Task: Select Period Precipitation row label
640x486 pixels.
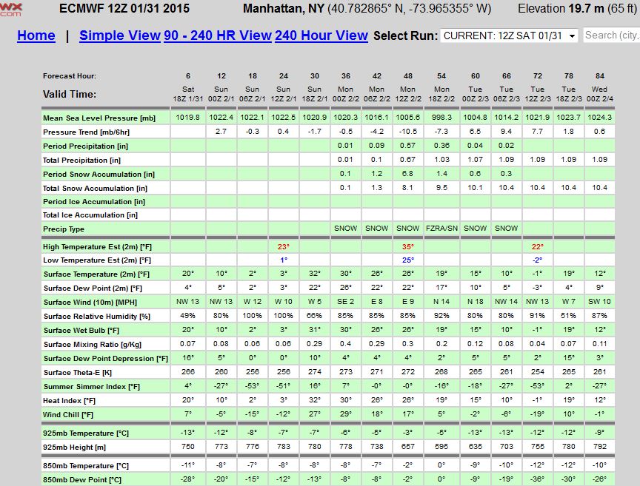Action: click(85, 146)
